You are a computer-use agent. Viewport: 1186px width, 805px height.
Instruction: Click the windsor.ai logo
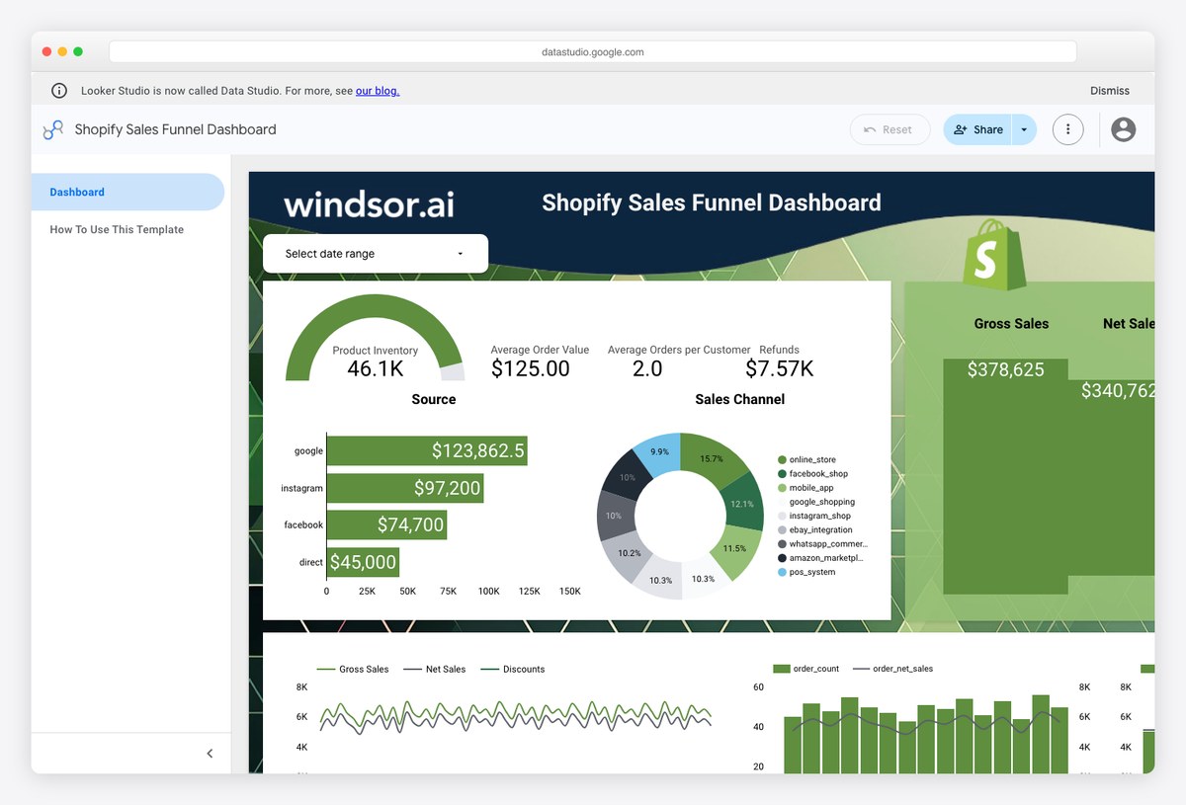click(x=370, y=204)
